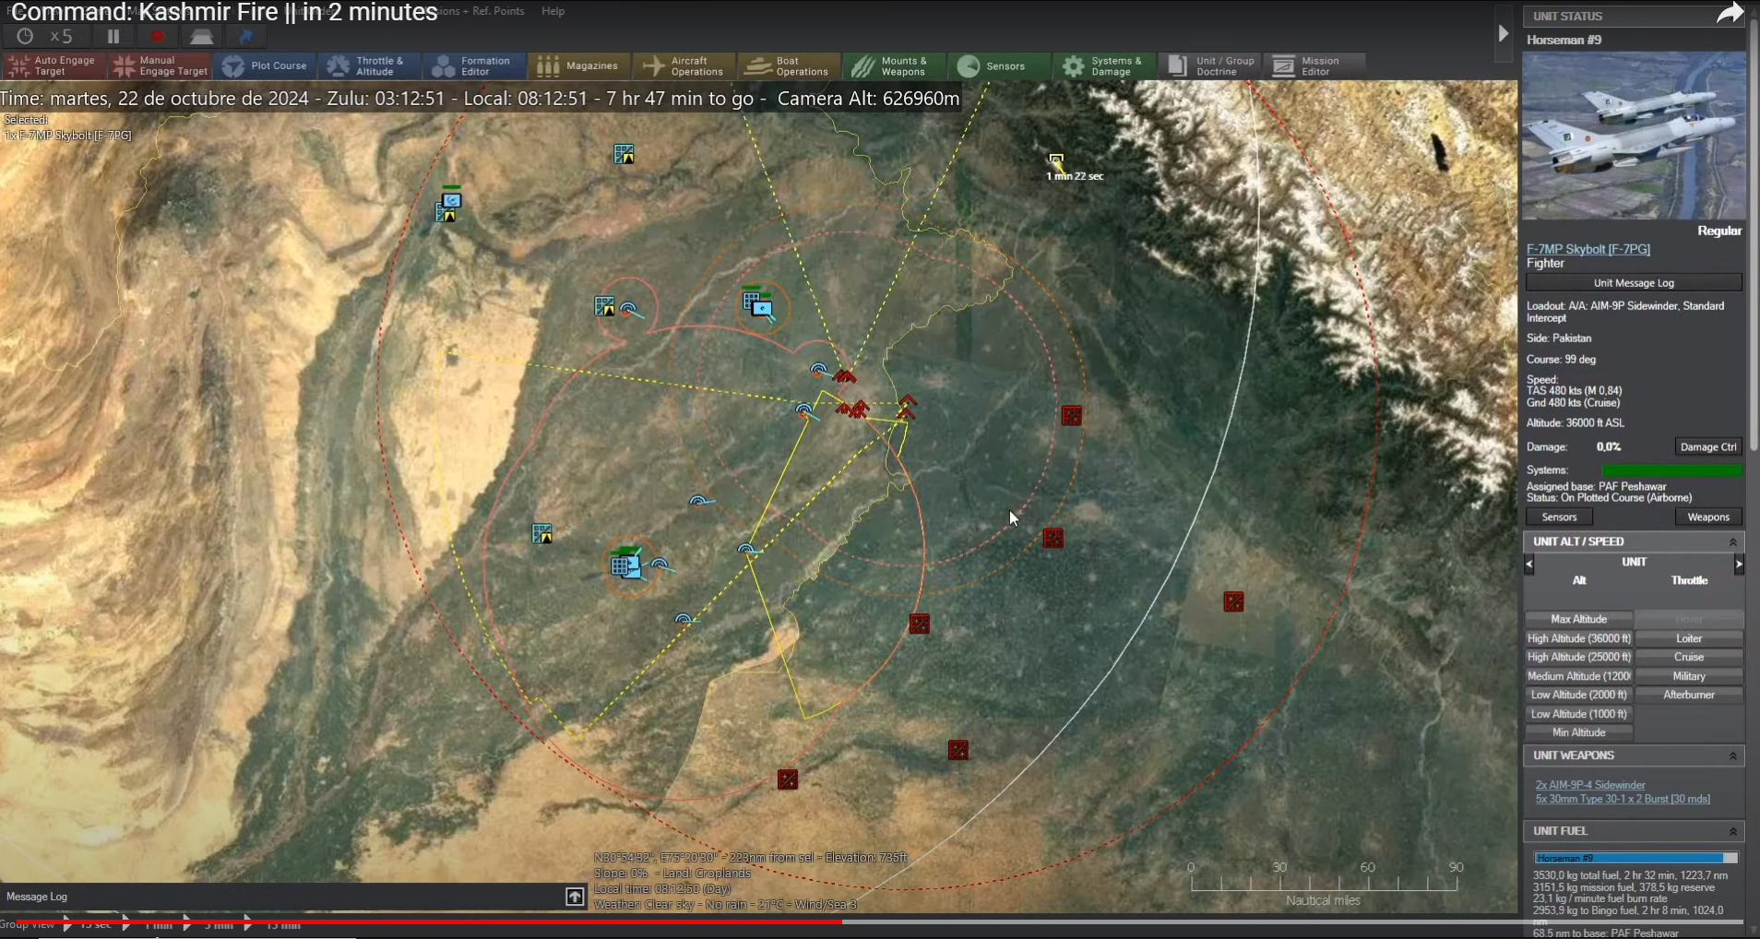
Task: Open the map layers icon
Action: coord(202,36)
